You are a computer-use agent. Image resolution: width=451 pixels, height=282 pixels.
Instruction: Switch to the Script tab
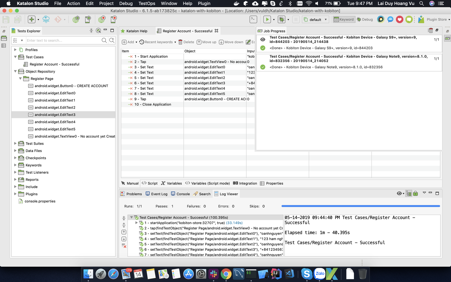click(150, 183)
